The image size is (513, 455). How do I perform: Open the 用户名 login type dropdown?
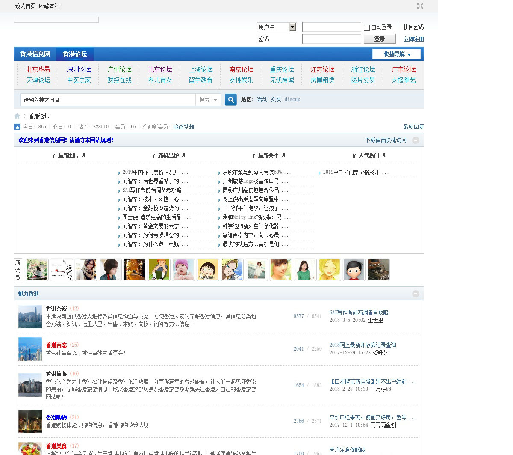click(292, 27)
